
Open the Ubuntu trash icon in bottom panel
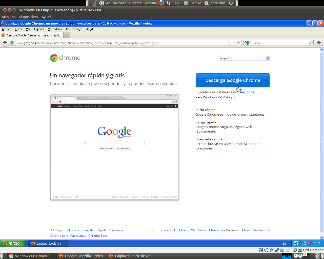(x=317, y=256)
